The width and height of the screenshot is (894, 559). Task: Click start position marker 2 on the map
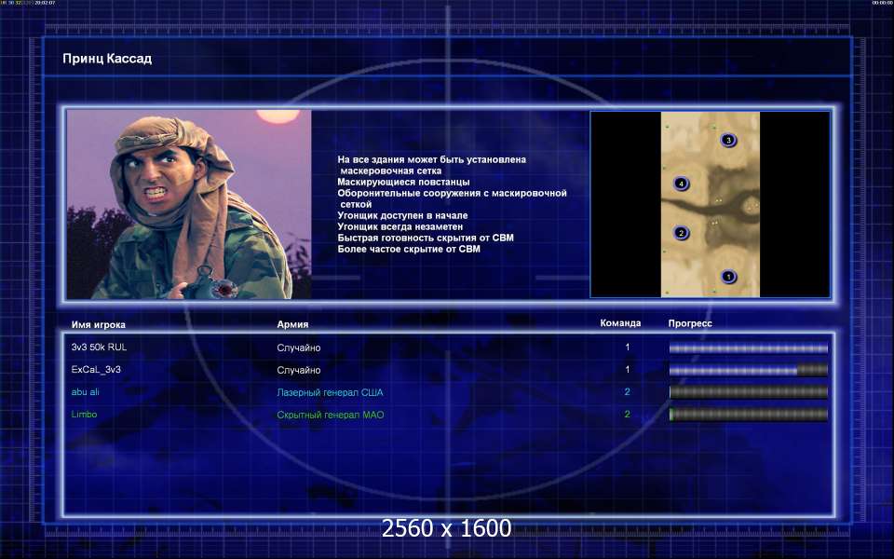pos(680,233)
